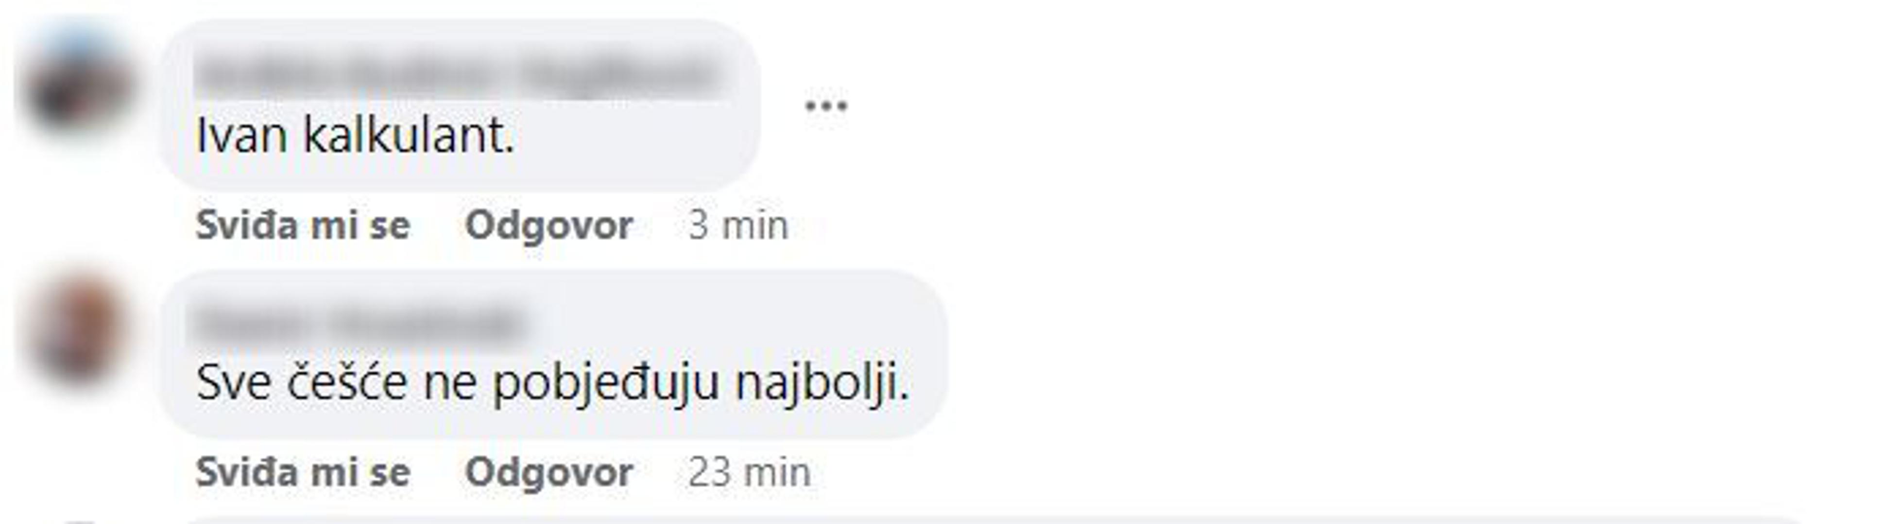Like the "Sve češće ne pobjeđuju najbolji." comment

click(303, 473)
